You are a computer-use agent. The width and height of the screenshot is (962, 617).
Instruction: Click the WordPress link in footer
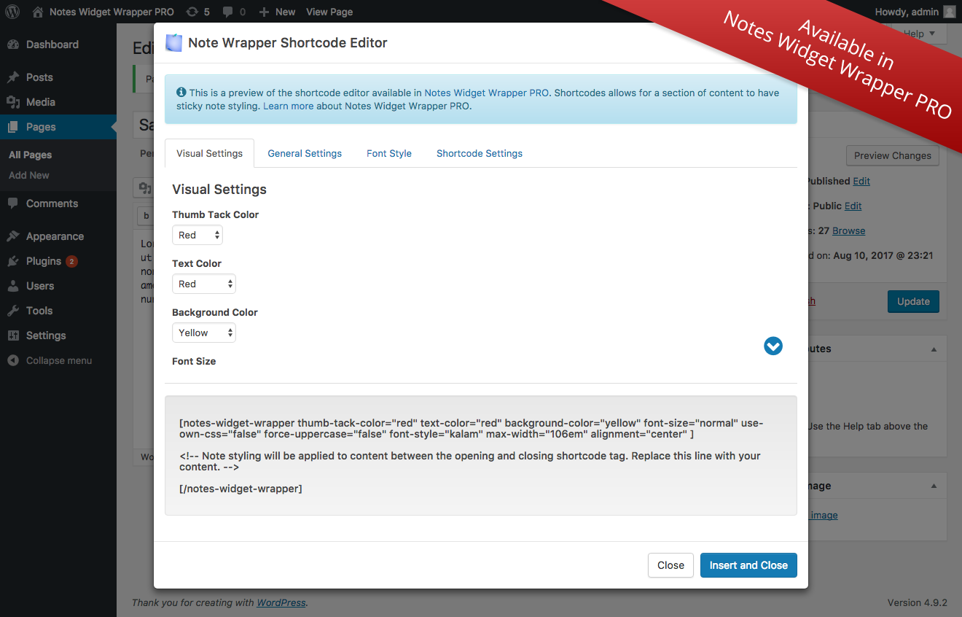coord(281,602)
